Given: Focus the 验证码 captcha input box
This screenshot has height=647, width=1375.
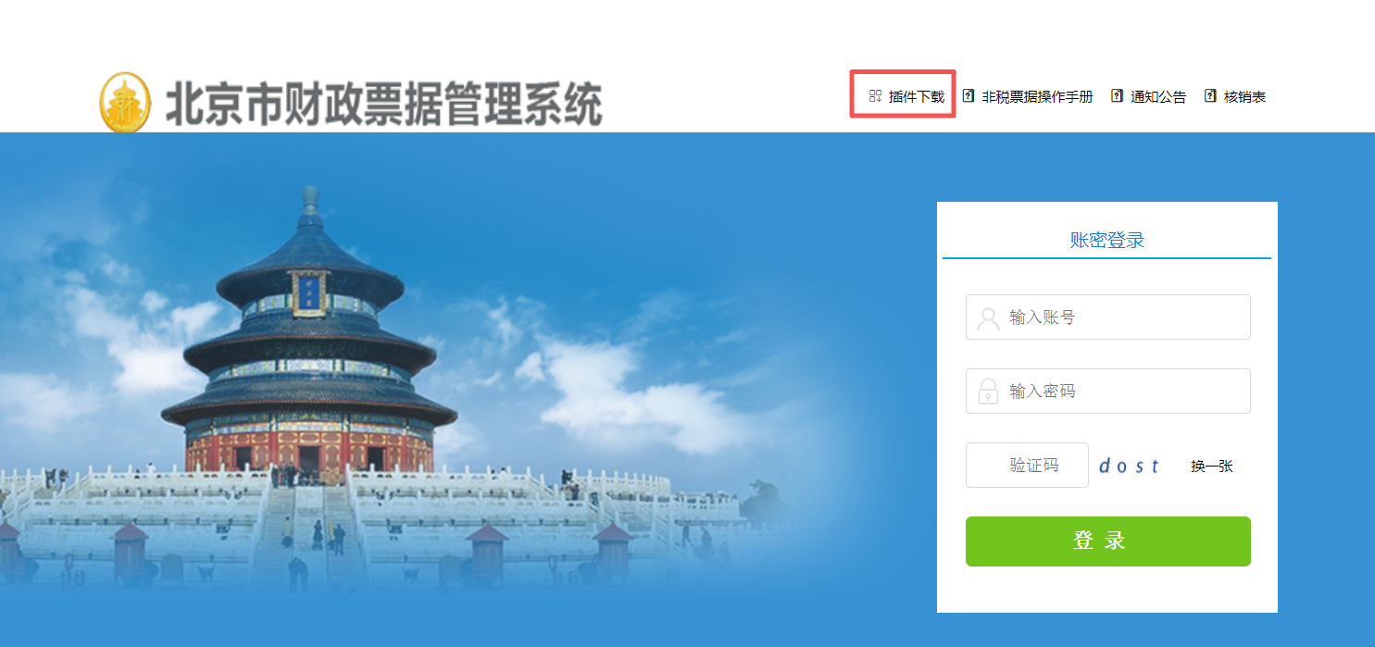Looking at the screenshot, I should [1027, 465].
